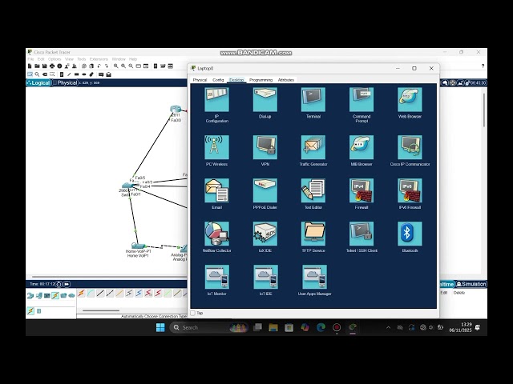Open the IoT Monitor app
Image resolution: width=513 pixels, height=384 pixels.
[x=216, y=277]
